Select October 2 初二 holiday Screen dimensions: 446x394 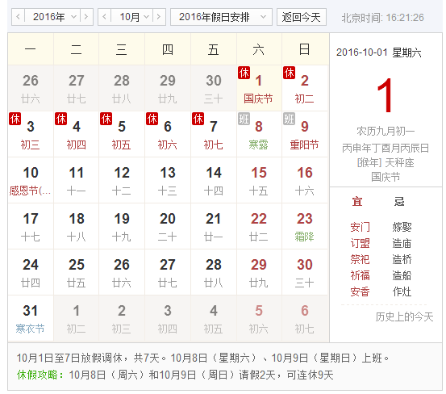[x=305, y=88]
